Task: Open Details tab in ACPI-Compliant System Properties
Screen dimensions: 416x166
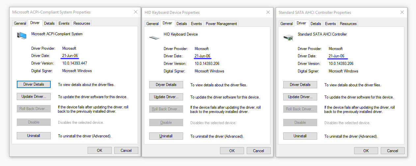Action: 49,23
